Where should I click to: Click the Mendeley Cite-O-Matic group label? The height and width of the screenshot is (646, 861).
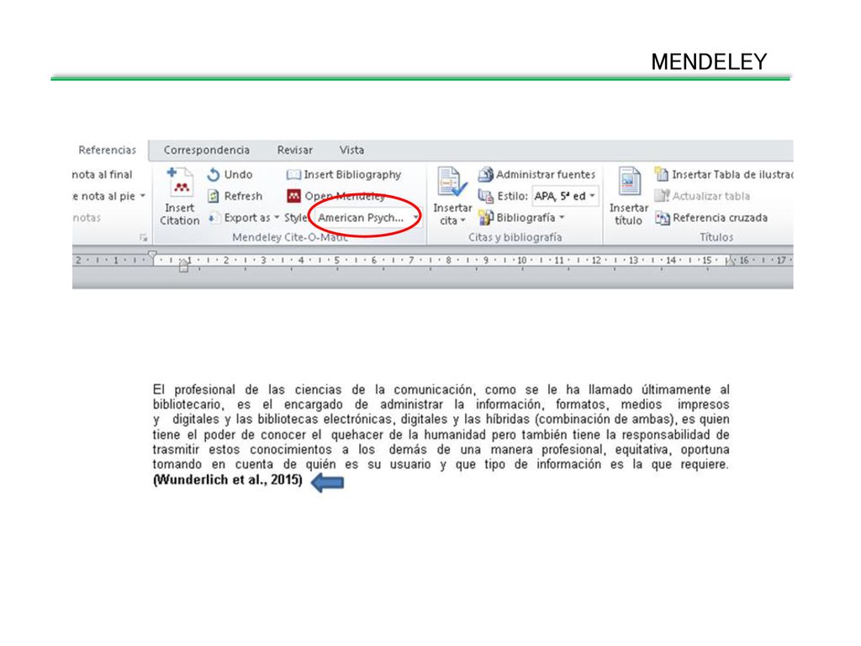290,237
